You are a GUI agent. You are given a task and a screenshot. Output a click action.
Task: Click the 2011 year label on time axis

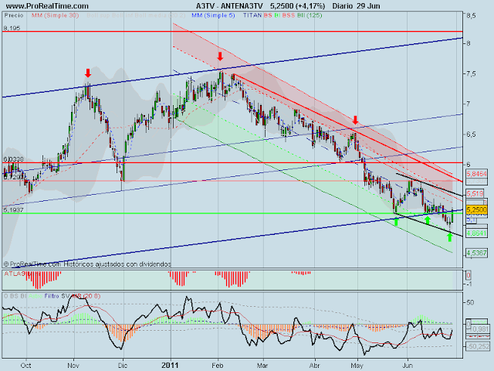(x=170, y=366)
